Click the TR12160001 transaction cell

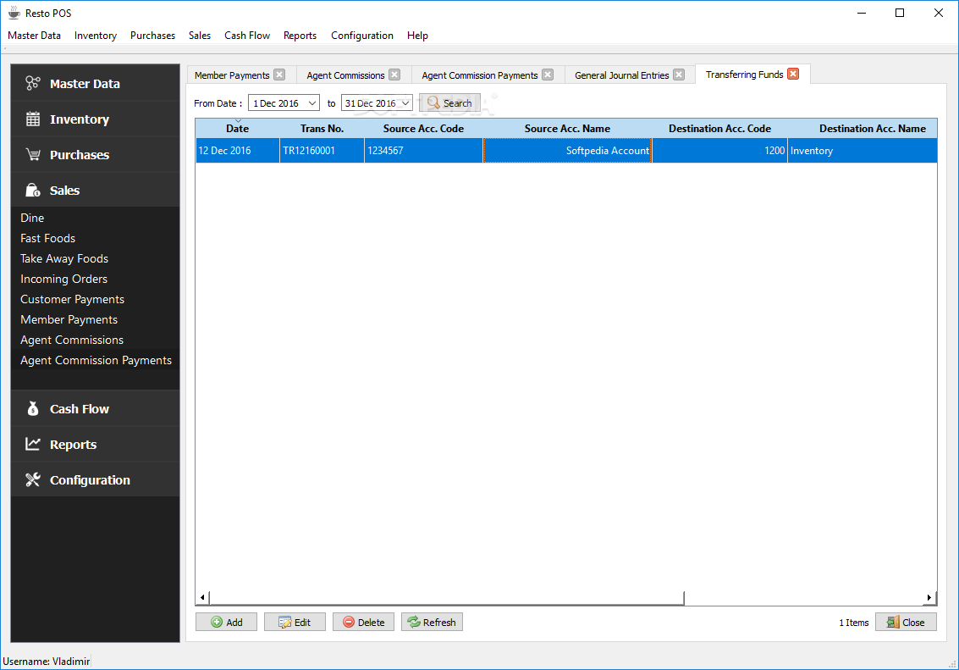click(322, 151)
